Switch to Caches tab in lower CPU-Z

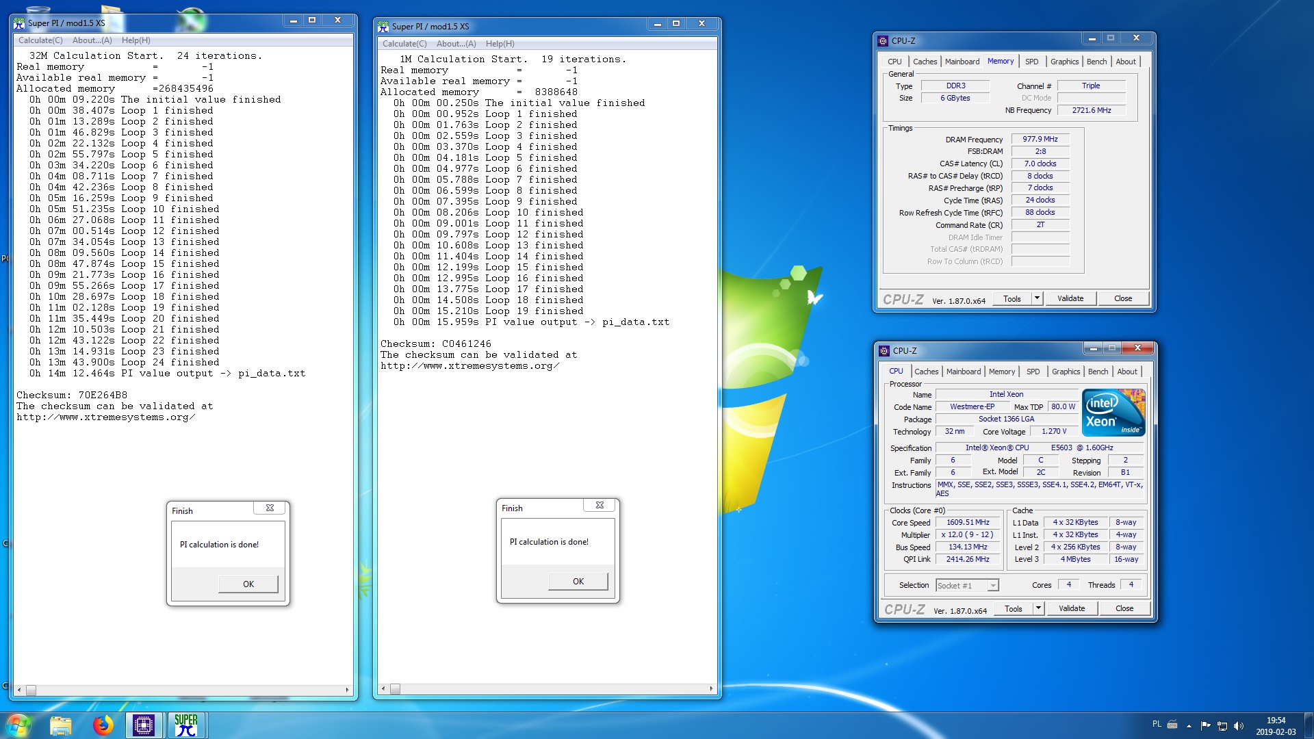pyautogui.click(x=927, y=372)
